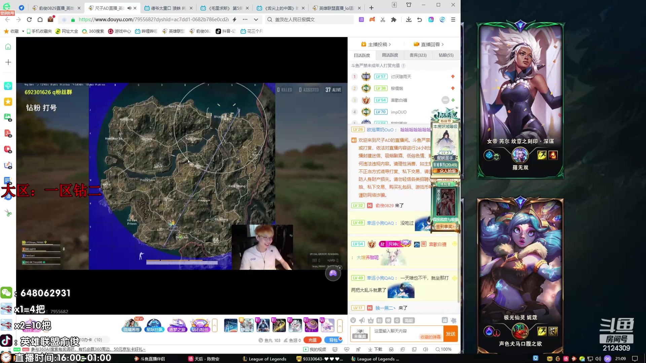
Task: Open the 游戏中心 bookmark
Action: 119,31
